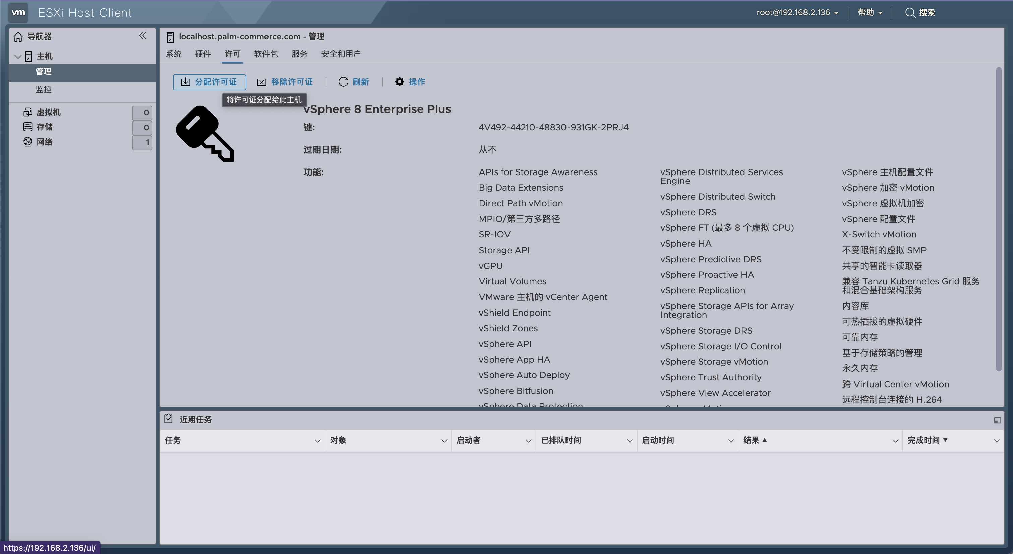
Task: Click the search magnifier icon
Action: pos(910,13)
